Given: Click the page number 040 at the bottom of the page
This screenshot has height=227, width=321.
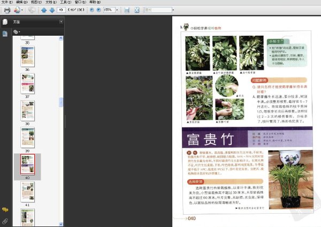Looking at the screenshot, I should click(192, 218).
